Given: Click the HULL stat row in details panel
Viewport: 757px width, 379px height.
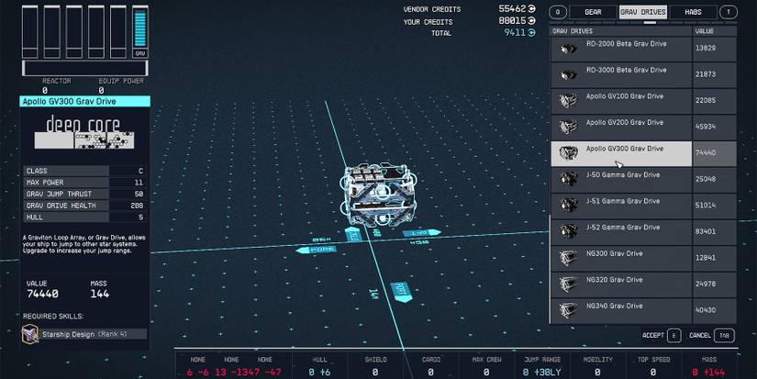Looking at the screenshot, I should point(84,217).
